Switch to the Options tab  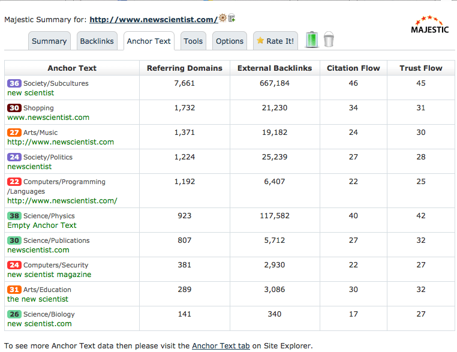tap(230, 41)
